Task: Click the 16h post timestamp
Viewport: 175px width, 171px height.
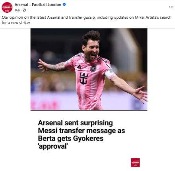Action: [17, 10]
